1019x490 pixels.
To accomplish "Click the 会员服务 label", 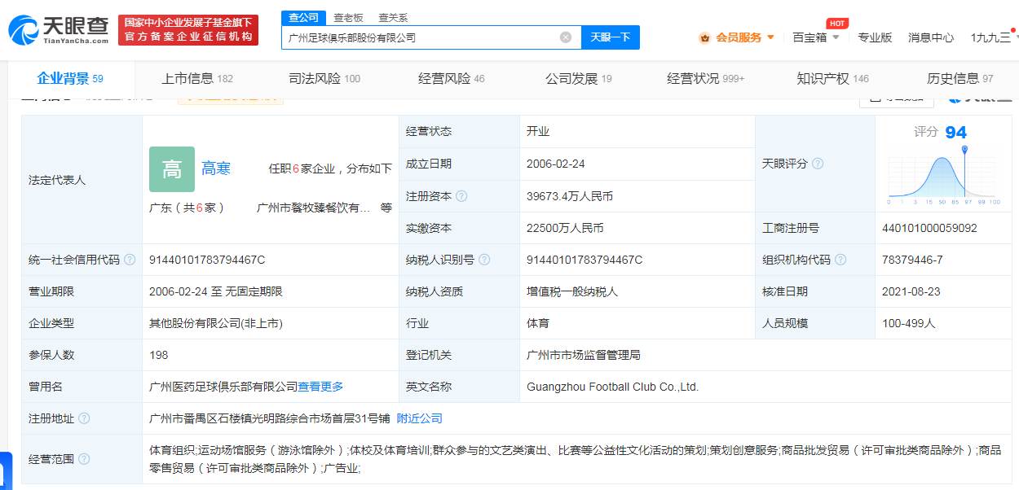I will [x=739, y=37].
